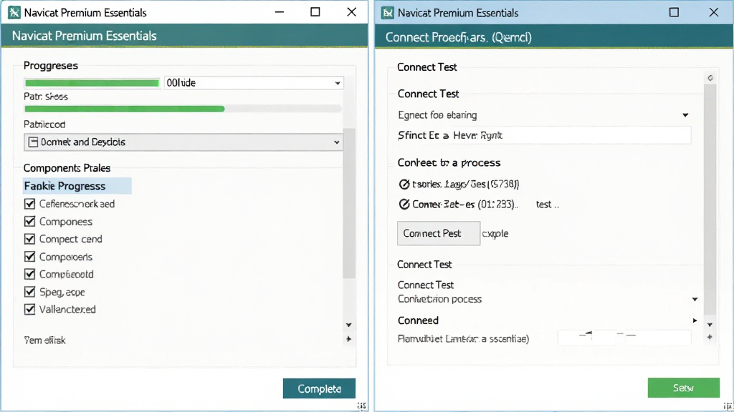Image resolution: width=734 pixels, height=412 pixels.
Task: Click the 'cxpote' text beside Connect Pest
Action: pyautogui.click(x=495, y=234)
